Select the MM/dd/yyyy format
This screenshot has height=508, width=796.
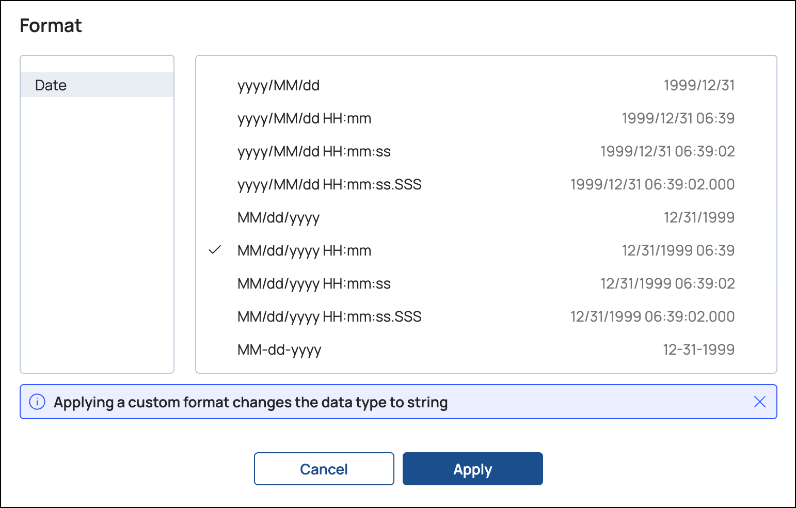click(x=279, y=217)
